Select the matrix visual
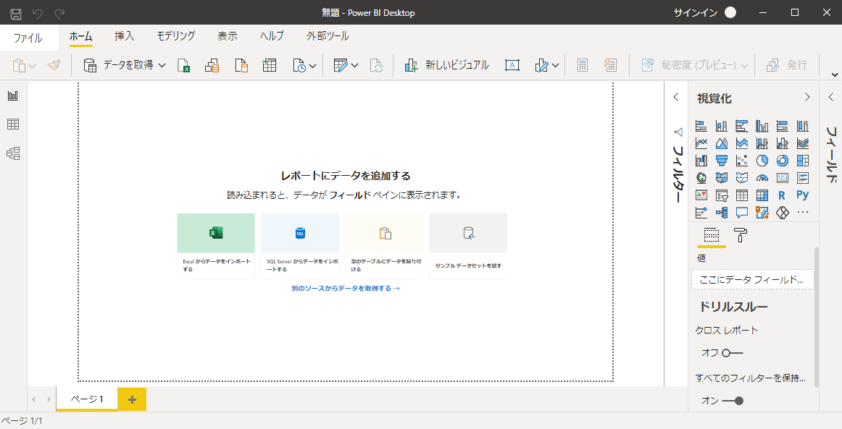This screenshot has width=842, height=429. coord(762,195)
